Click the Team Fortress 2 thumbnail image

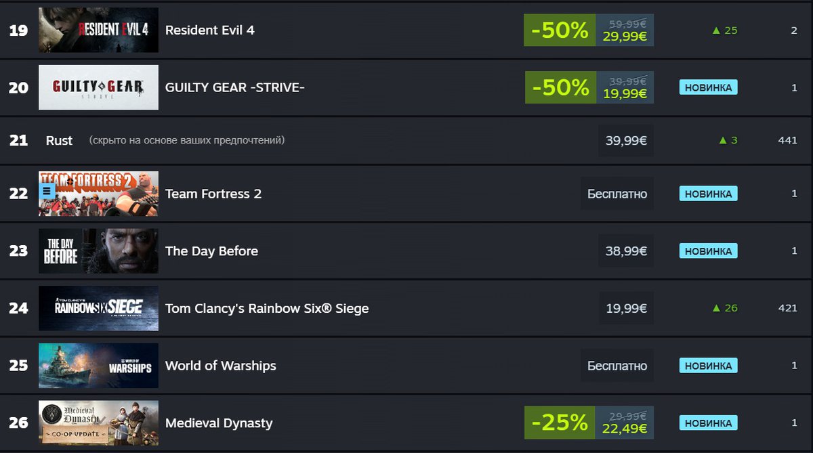click(x=108, y=194)
